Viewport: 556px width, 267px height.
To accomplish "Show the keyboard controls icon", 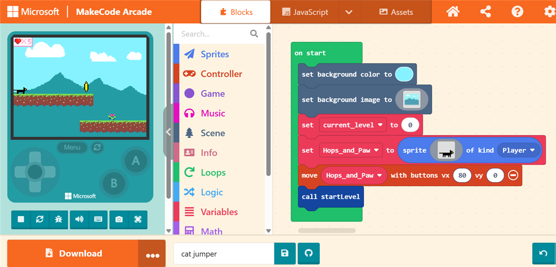I will [98, 219].
